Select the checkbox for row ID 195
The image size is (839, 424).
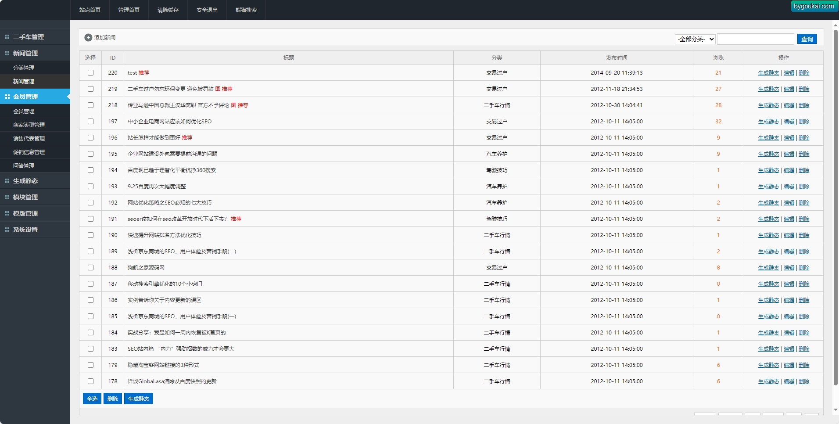coord(90,154)
